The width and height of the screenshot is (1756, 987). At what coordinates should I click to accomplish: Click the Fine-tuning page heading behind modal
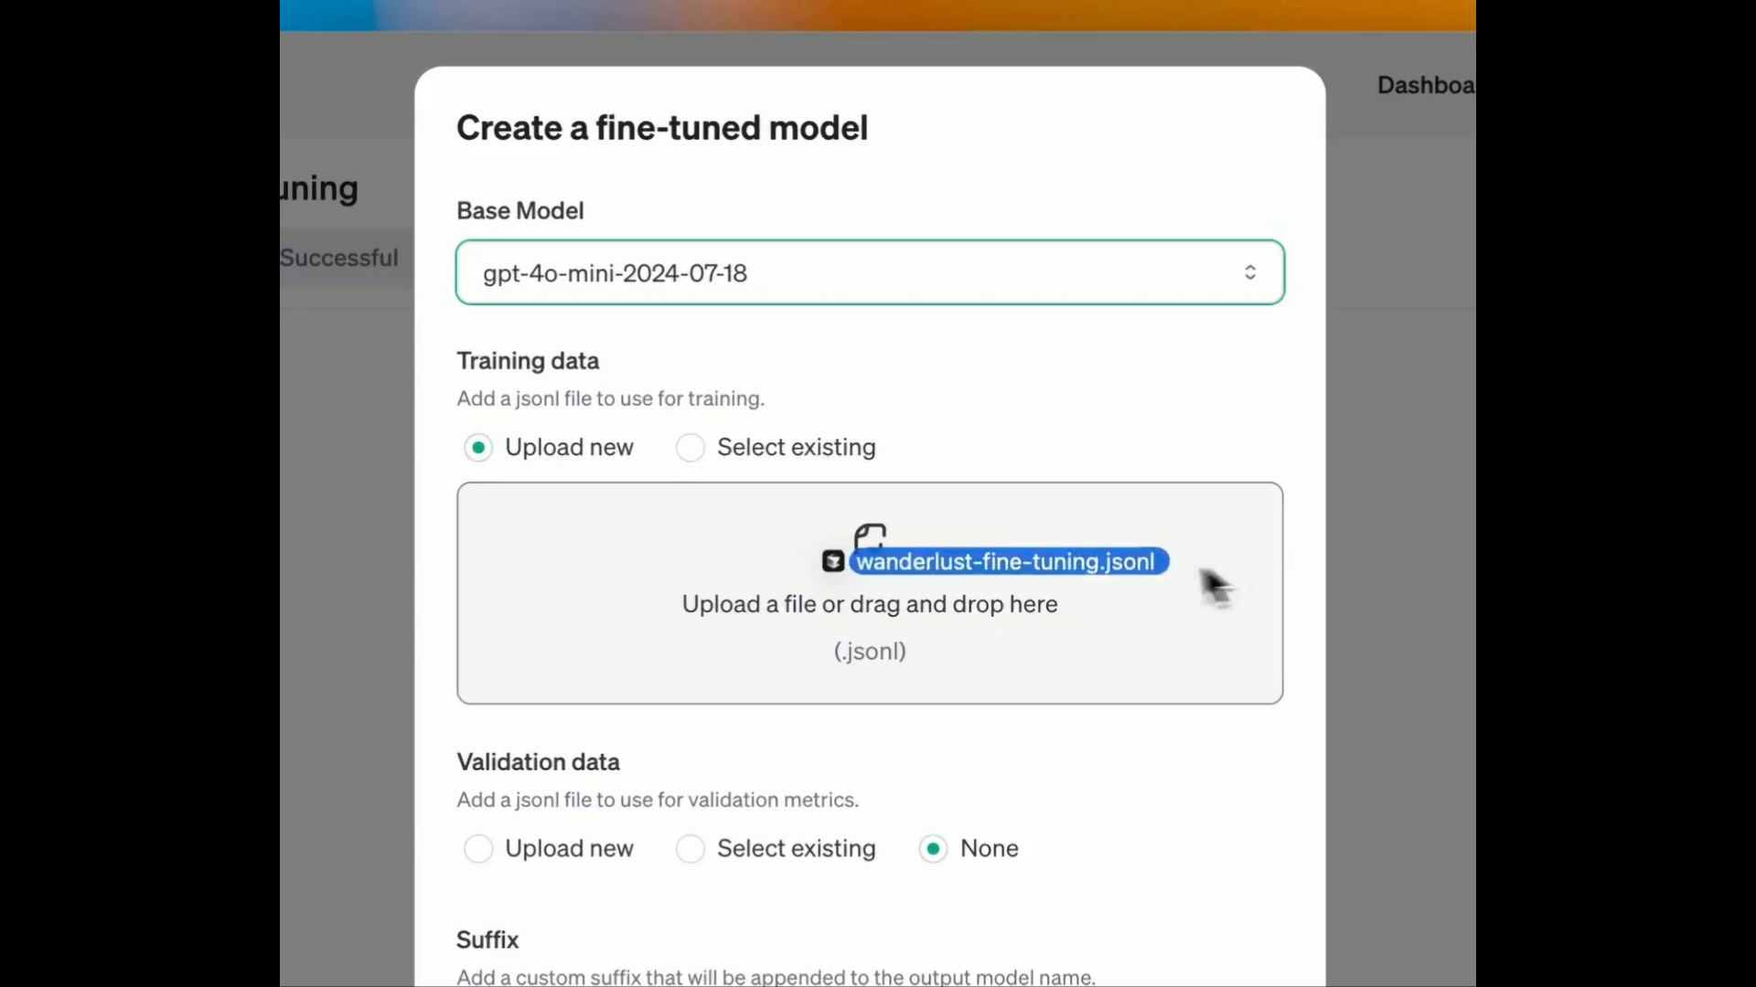(319, 188)
